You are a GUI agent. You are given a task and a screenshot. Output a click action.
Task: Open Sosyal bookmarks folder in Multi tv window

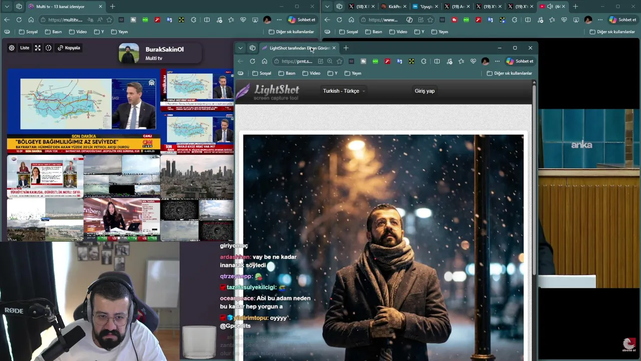click(28, 32)
